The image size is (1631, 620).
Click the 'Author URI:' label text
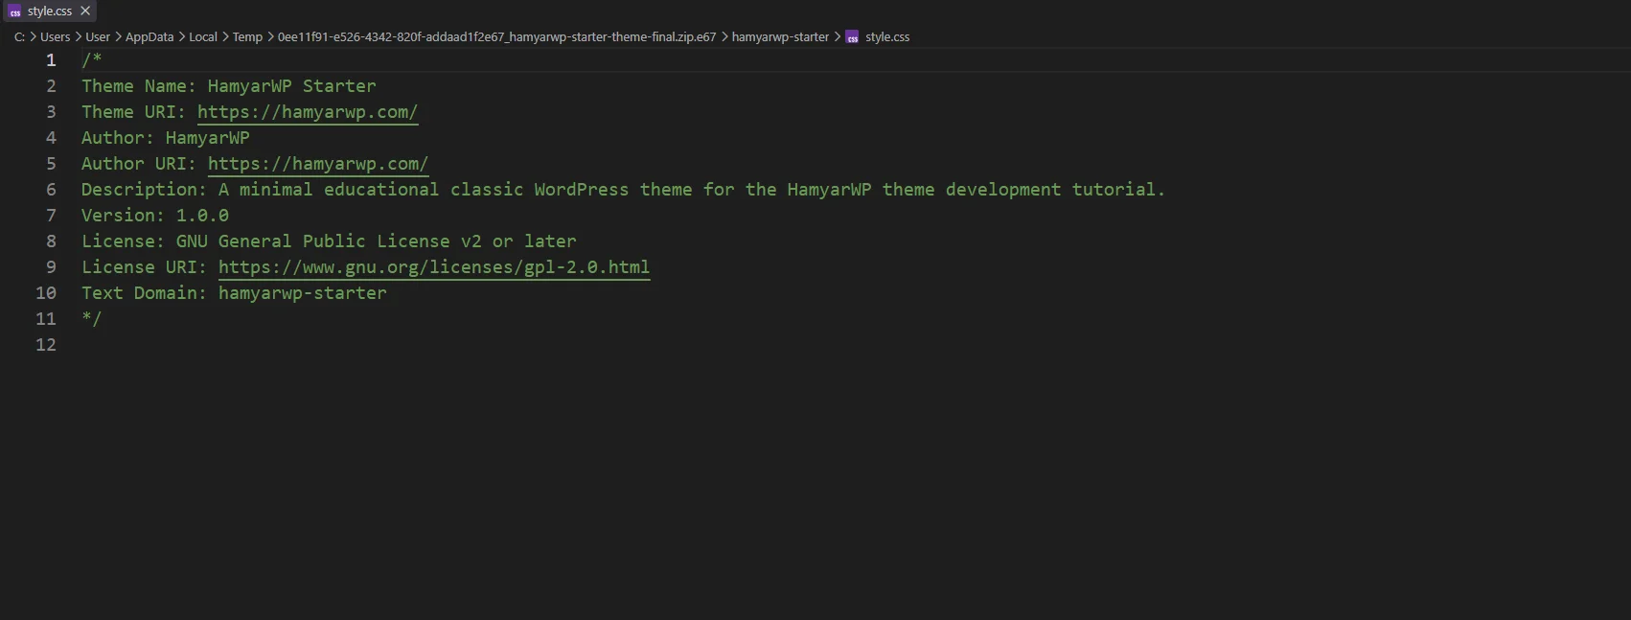(139, 164)
